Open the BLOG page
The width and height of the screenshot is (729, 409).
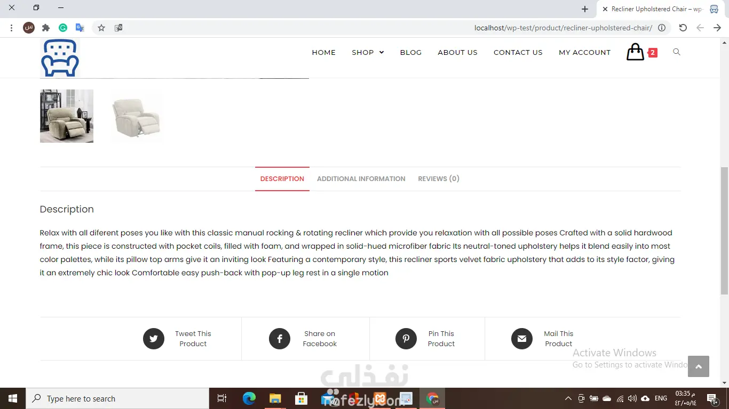[x=411, y=52]
